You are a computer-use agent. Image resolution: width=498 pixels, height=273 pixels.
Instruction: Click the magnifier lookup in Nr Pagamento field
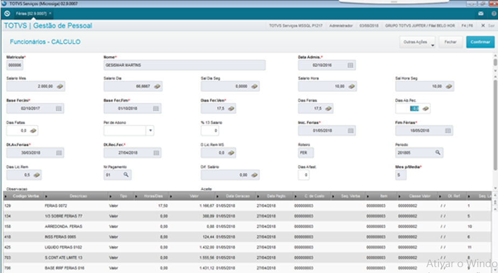(x=126, y=174)
